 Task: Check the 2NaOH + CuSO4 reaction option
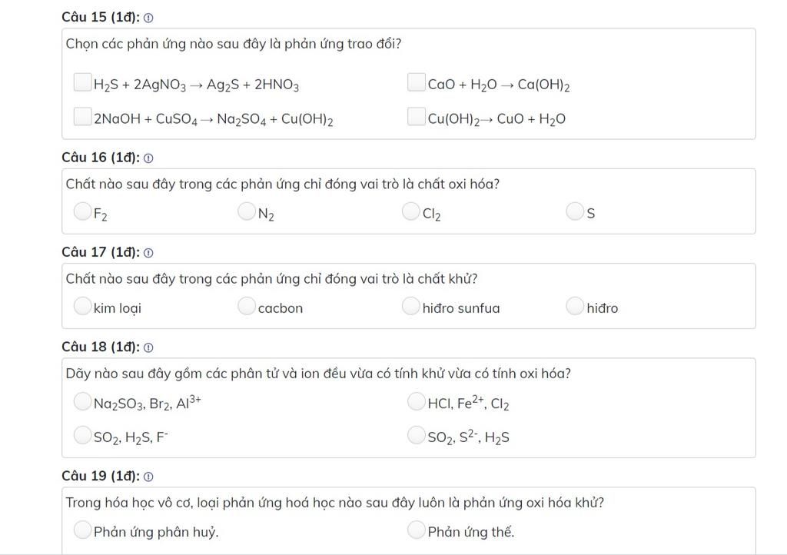point(82,116)
